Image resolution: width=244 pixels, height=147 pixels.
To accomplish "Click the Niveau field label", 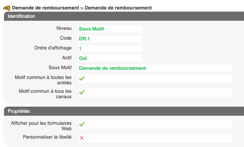I will point(64,28).
